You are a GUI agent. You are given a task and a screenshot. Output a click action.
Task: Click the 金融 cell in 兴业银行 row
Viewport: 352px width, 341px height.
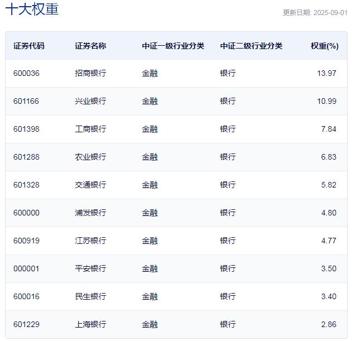pyautogui.click(x=150, y=101)
